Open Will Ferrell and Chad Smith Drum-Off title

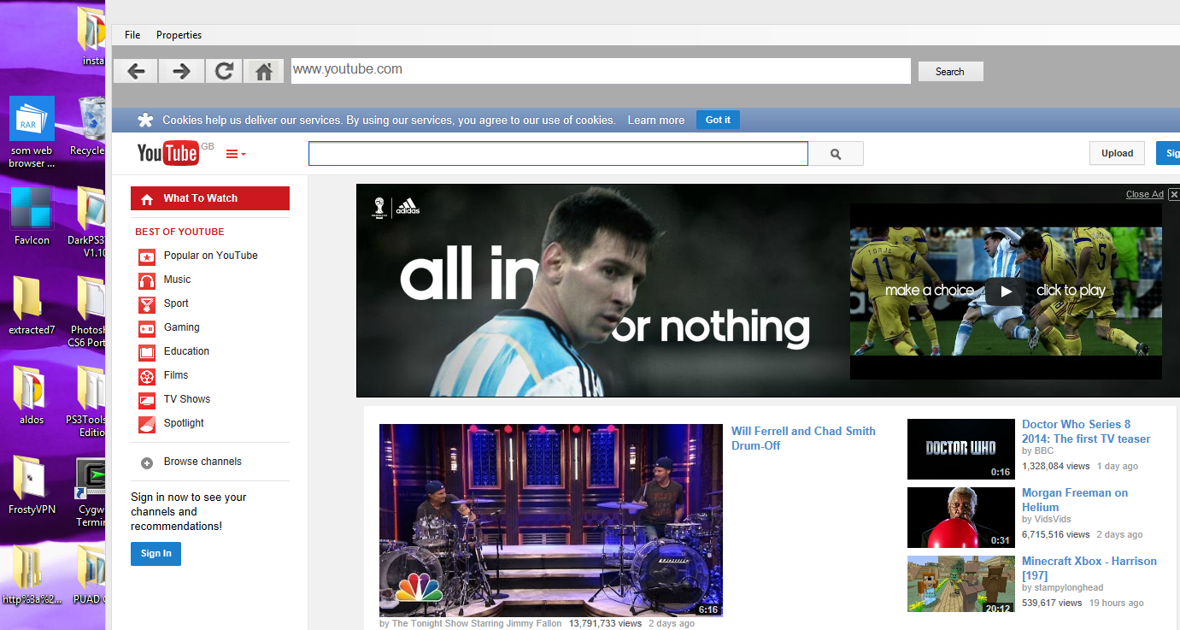tap(803, 439)
